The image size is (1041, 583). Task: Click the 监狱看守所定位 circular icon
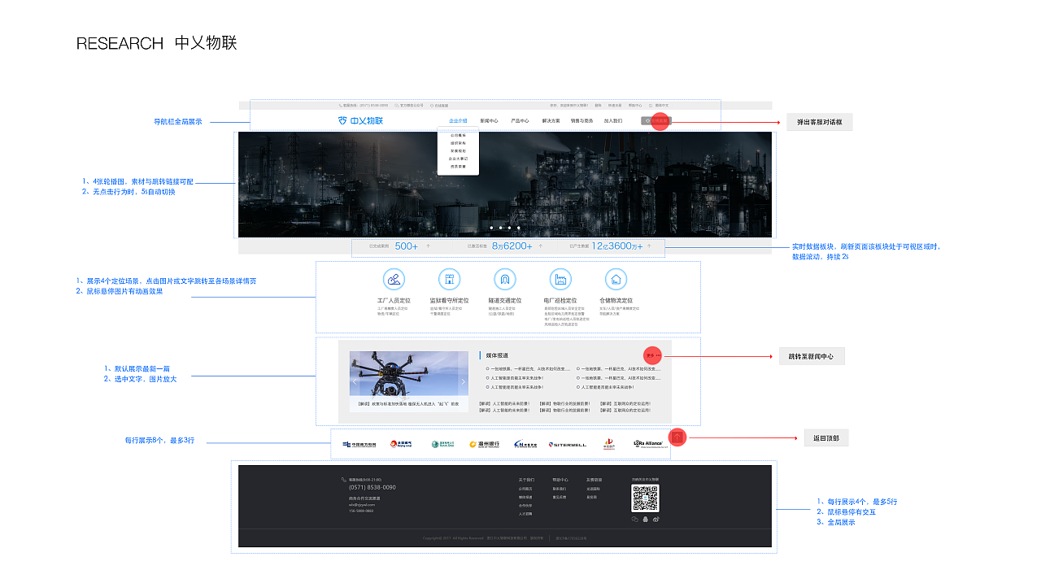point(449,280)
